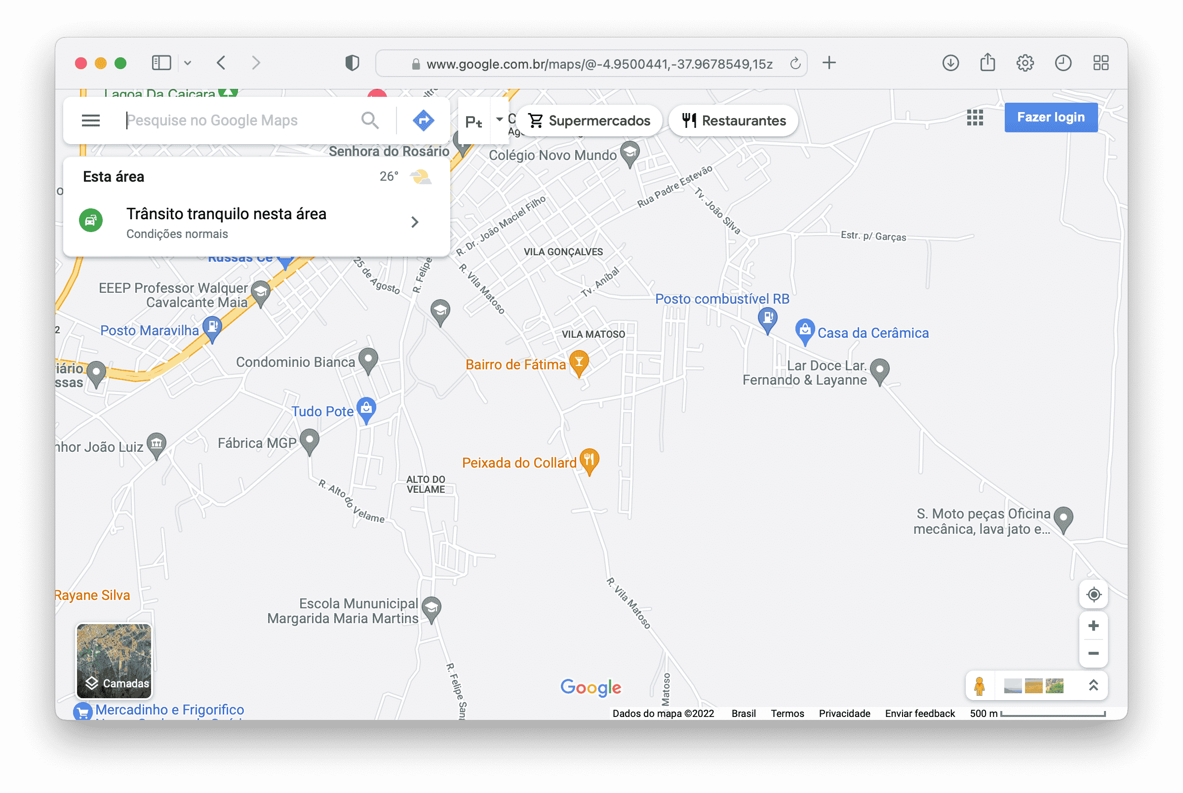The image size is (1183, 793).
Task: Zoom out the map
Action: tap(1093, 653)
